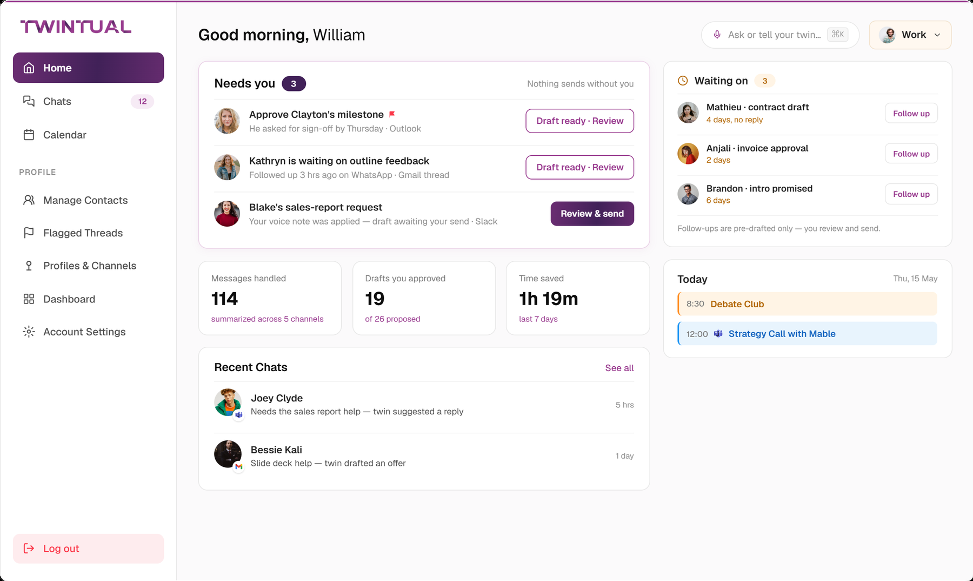Image resolution: width=973 pixels, height=581 pixels.
Task: Click the Twintual logo
Action: pyautogui.click(x=76, y=27)
